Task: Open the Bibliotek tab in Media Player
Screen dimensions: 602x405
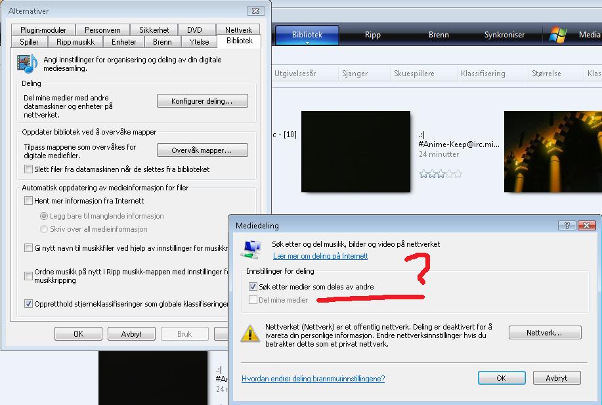Action: 307,35
